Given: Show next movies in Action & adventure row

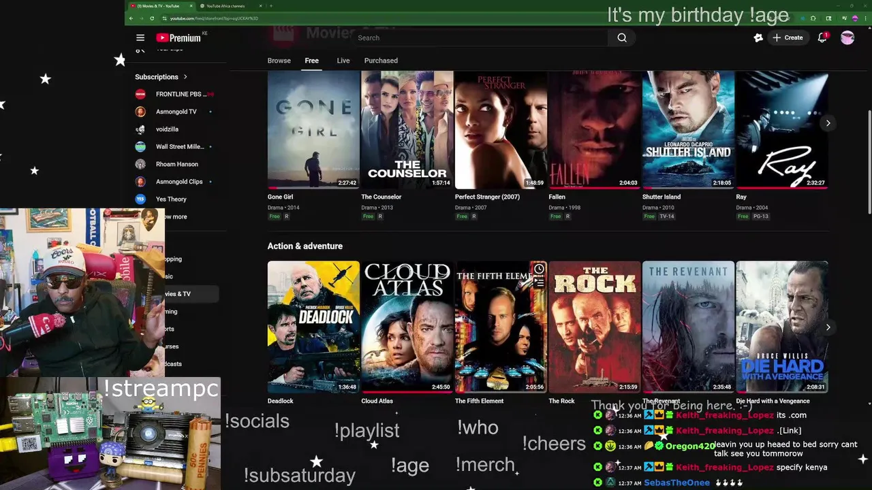Looking at the screenshot, I should point(828,327).
